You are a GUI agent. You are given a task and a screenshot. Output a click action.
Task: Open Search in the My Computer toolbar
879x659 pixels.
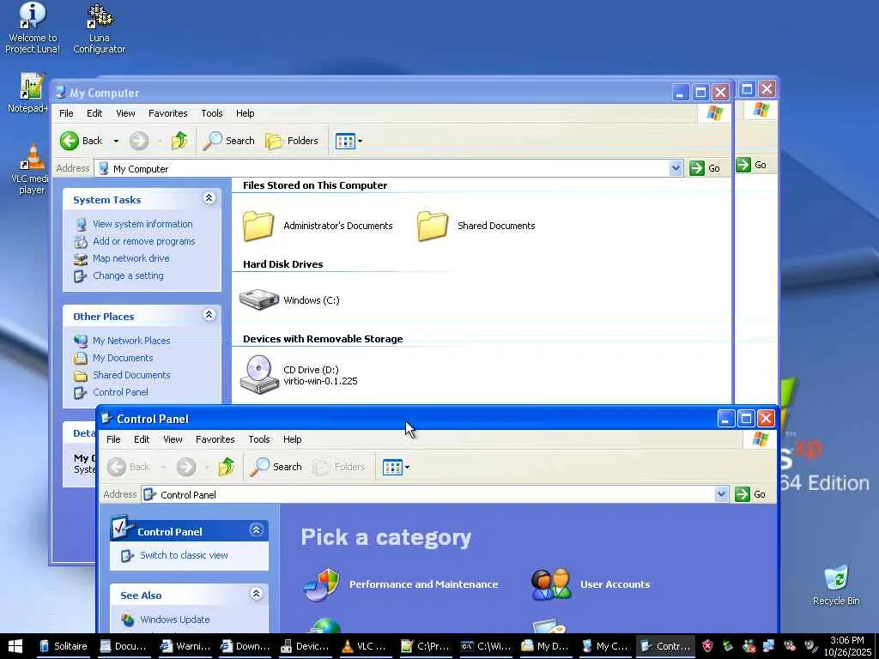(x=228, y=141)
